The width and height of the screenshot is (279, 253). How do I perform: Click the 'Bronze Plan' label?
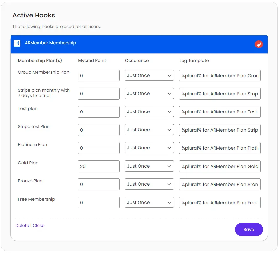coord(30,181)
